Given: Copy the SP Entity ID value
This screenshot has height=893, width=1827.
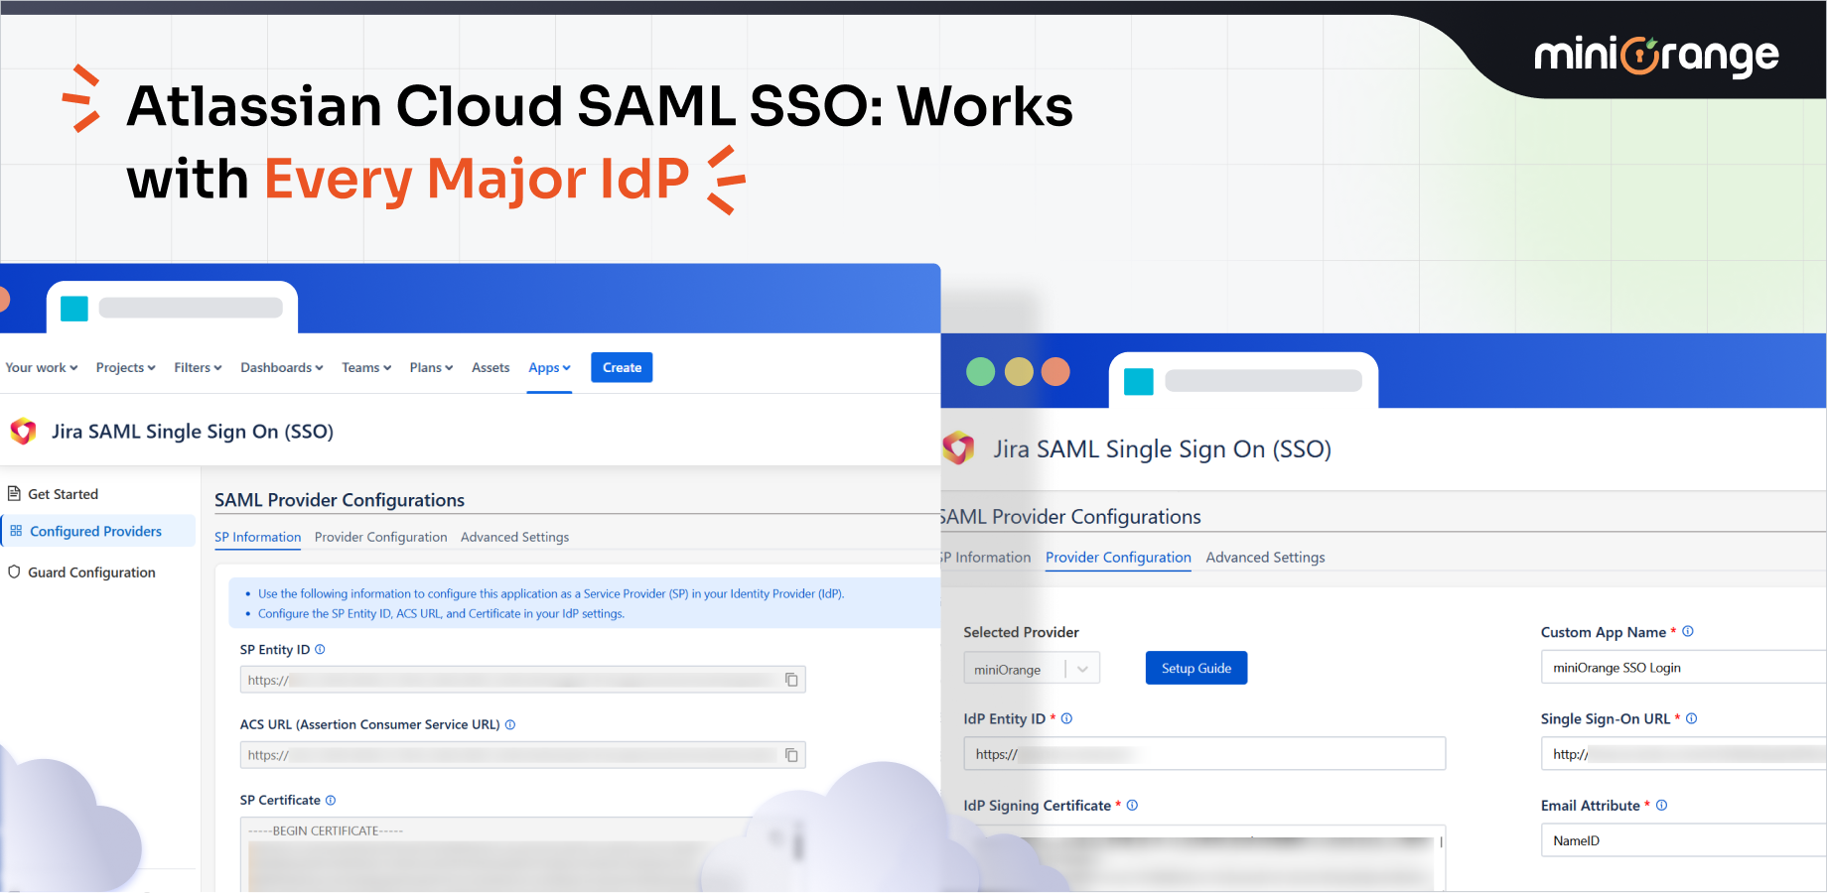Looking at the screenshot, I should click(791, 680).
